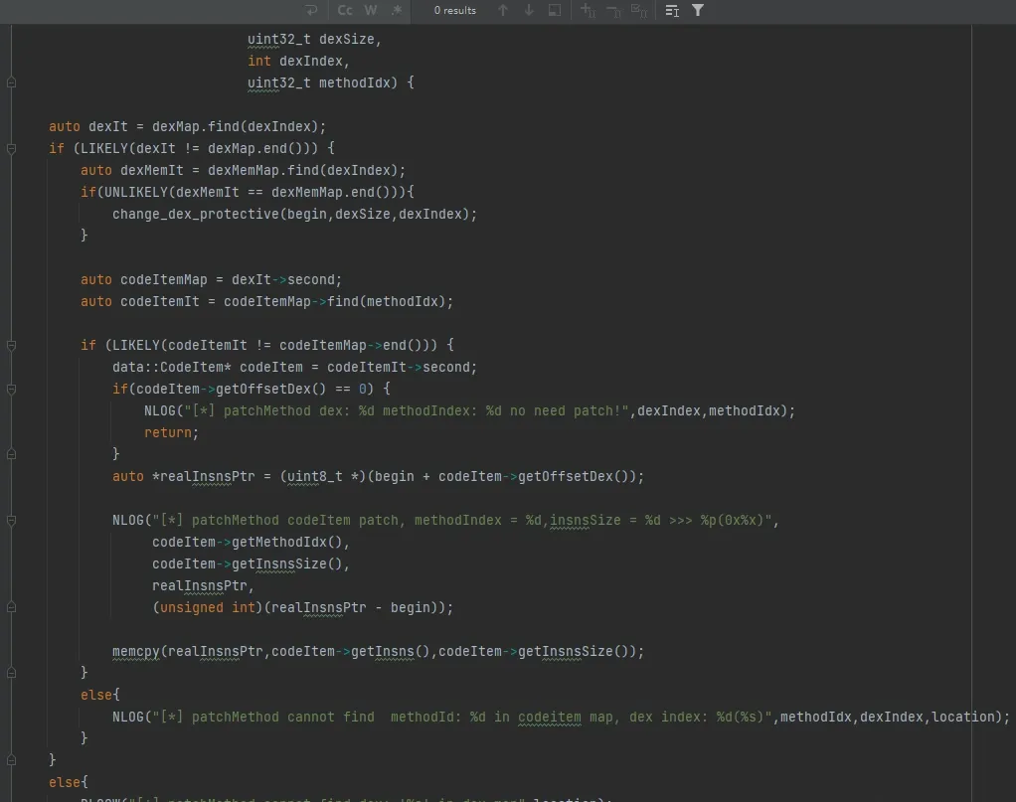Click fold end marker below memcpy line
This screenshot has width=1016, height=802.
(x=11, y=674)
